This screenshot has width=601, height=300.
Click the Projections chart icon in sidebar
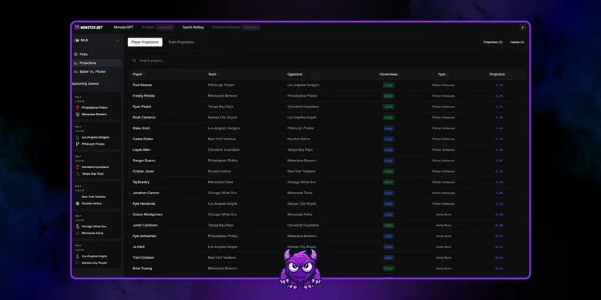click(x=76, y=63)
